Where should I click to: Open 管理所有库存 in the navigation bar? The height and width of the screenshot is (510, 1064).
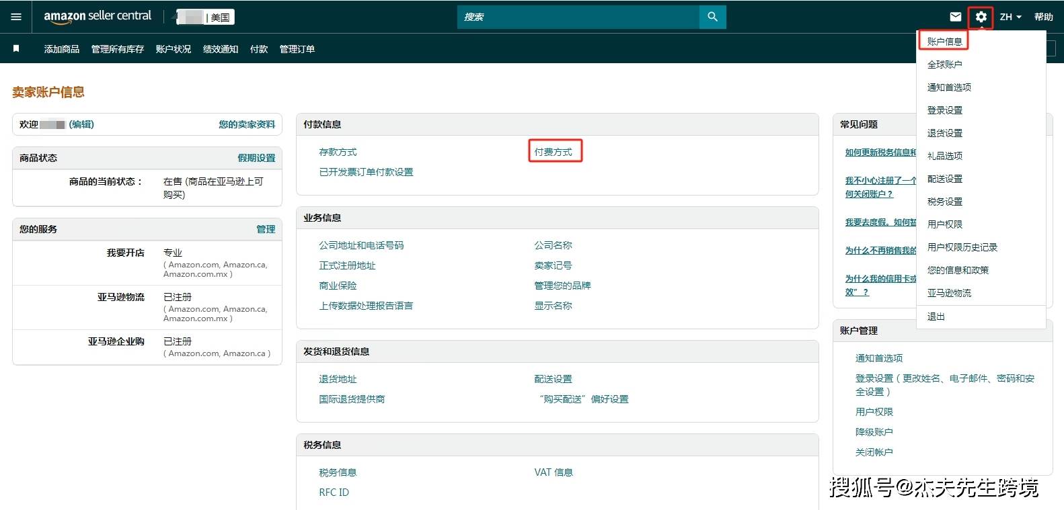click(x=118, y=49)
